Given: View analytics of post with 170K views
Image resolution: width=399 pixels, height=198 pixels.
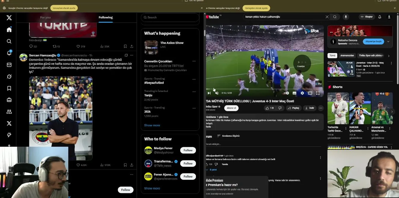Looking at the screenshot, I should pos(106,165).
